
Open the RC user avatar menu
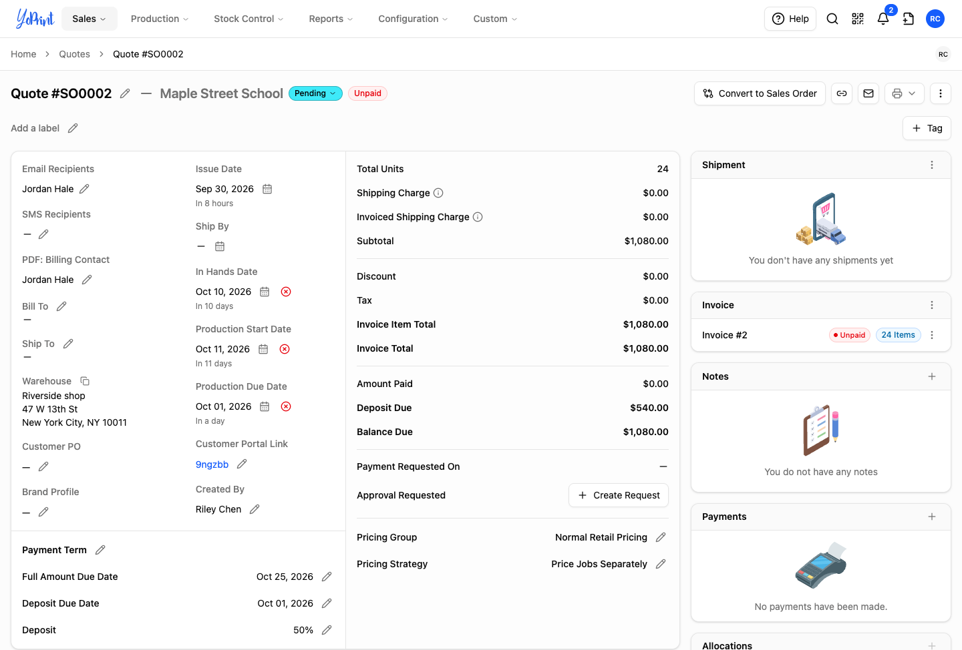click(935, 19)
